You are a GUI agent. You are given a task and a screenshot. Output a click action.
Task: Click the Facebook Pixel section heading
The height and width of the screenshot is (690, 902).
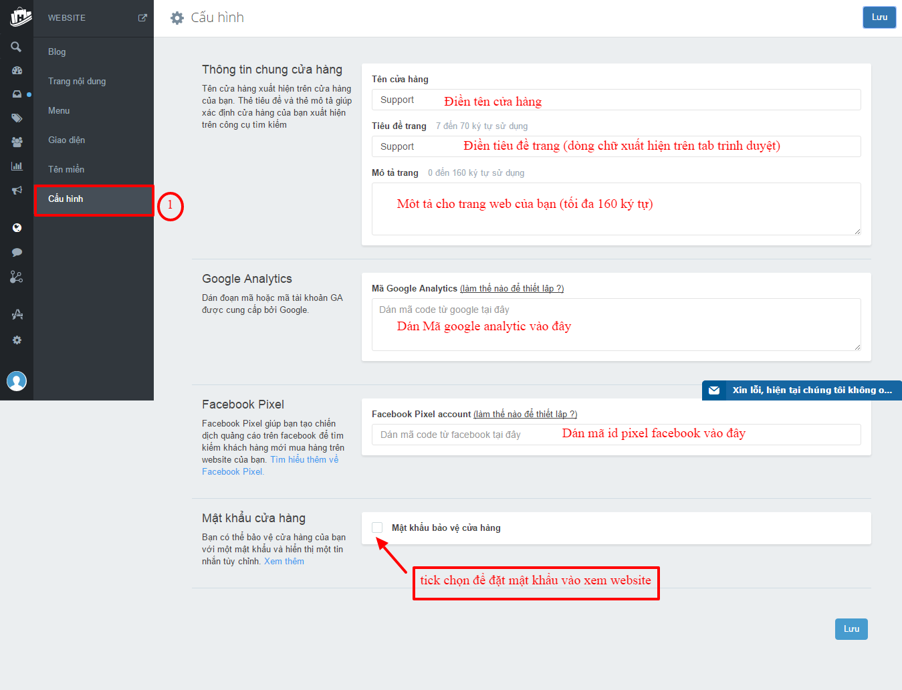243,405
